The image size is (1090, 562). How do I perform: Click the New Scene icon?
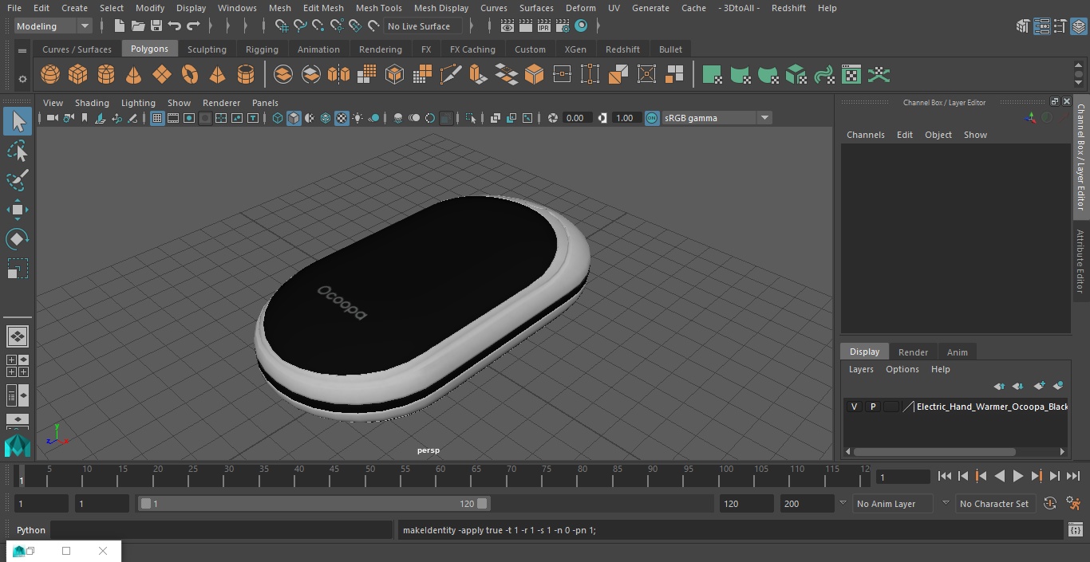119,26
